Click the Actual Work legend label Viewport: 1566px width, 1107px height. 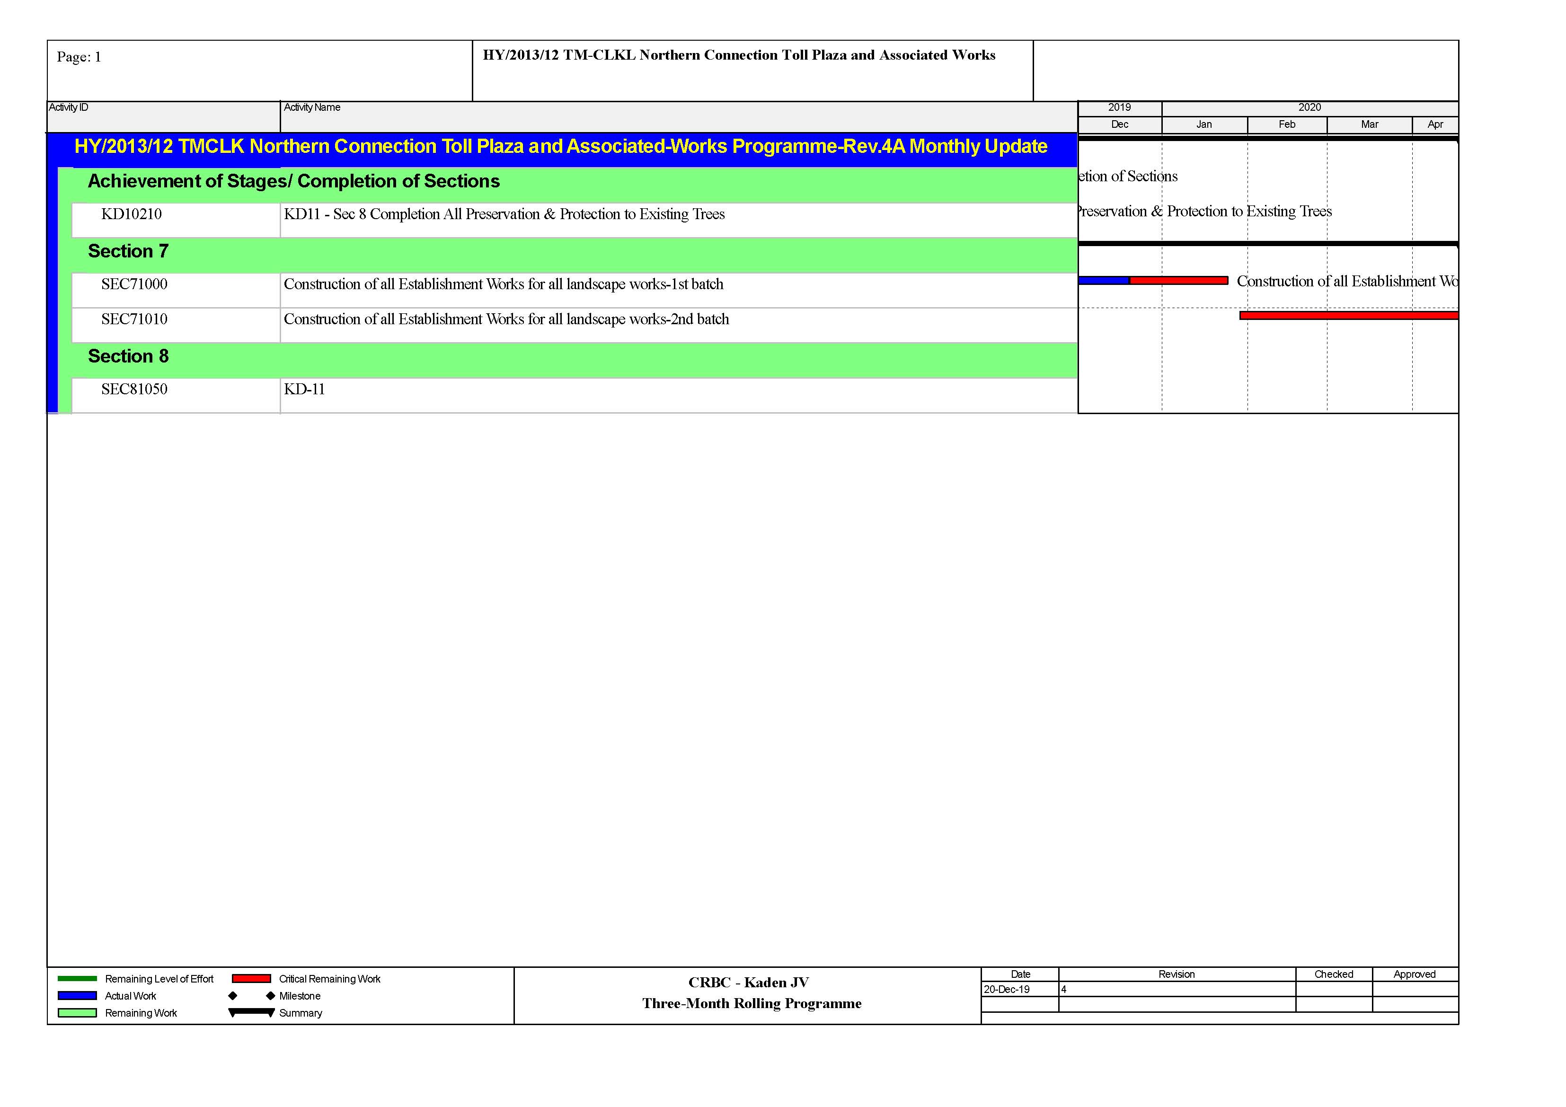point(130,996)
